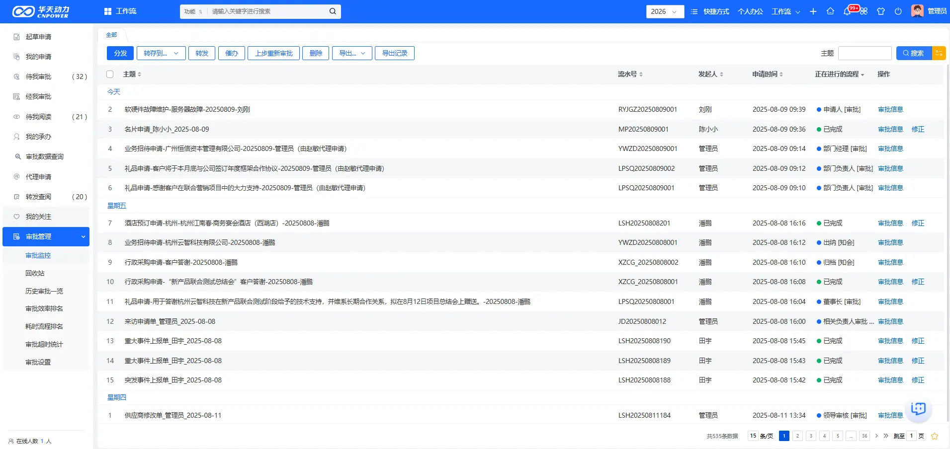Open the four-leaf apps icon
This screenshot has height=449, width=950.
864,11
